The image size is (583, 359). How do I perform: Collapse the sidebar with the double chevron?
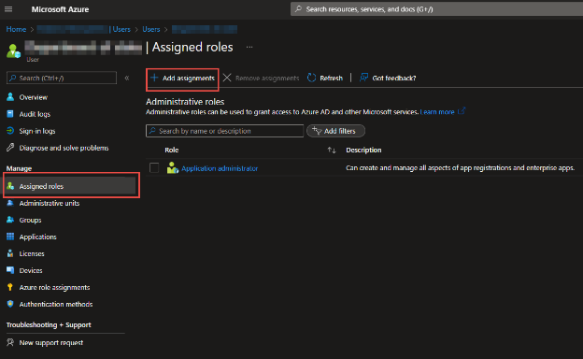click(x=127, y=78)
